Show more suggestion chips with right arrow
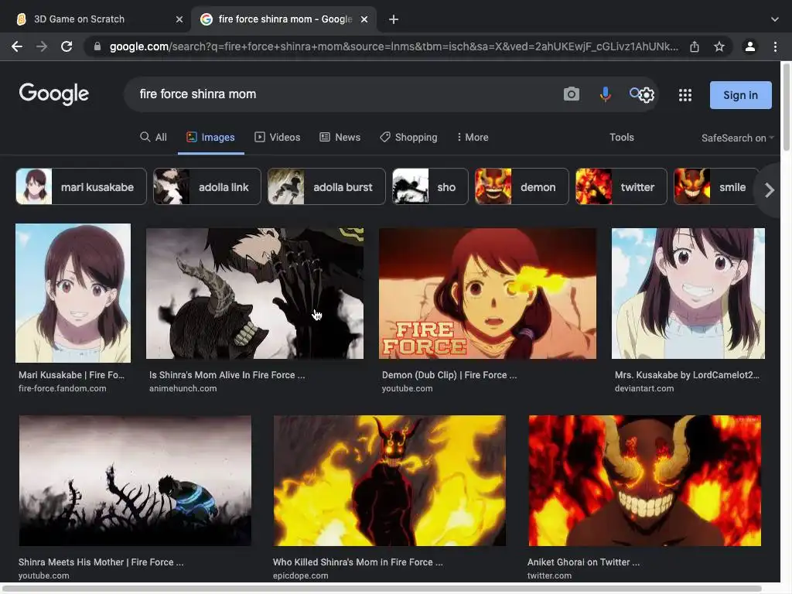 point(769,190)
